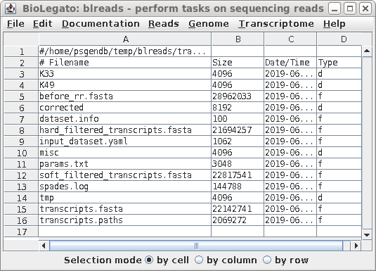This screenshot has height=271, width=376.
Task: Open the File menu
Action: tap(15, 23)
